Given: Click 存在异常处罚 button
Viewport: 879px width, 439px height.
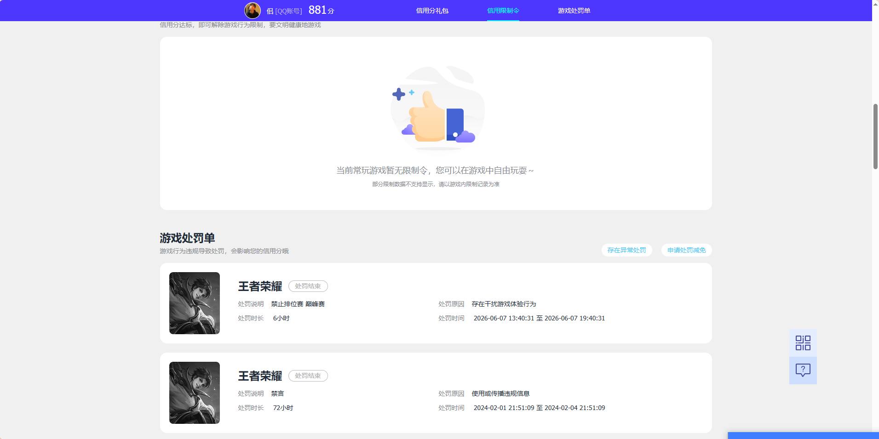Looking at the screenshot, I should [x=626, y=250].
